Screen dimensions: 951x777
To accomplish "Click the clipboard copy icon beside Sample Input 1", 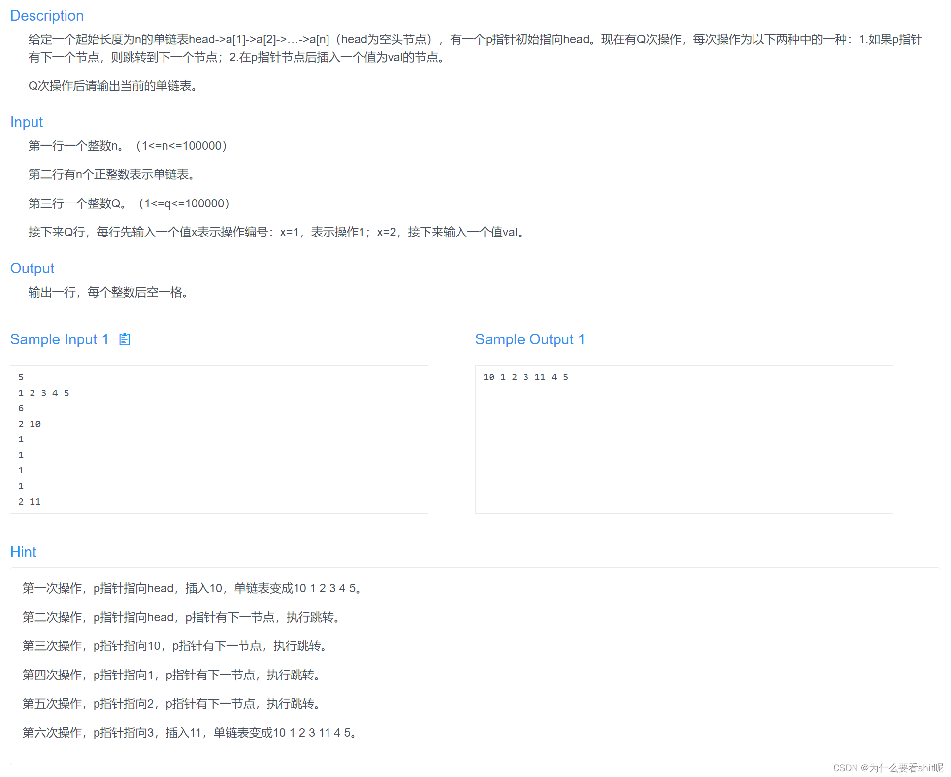I will (x=125, y=339).
